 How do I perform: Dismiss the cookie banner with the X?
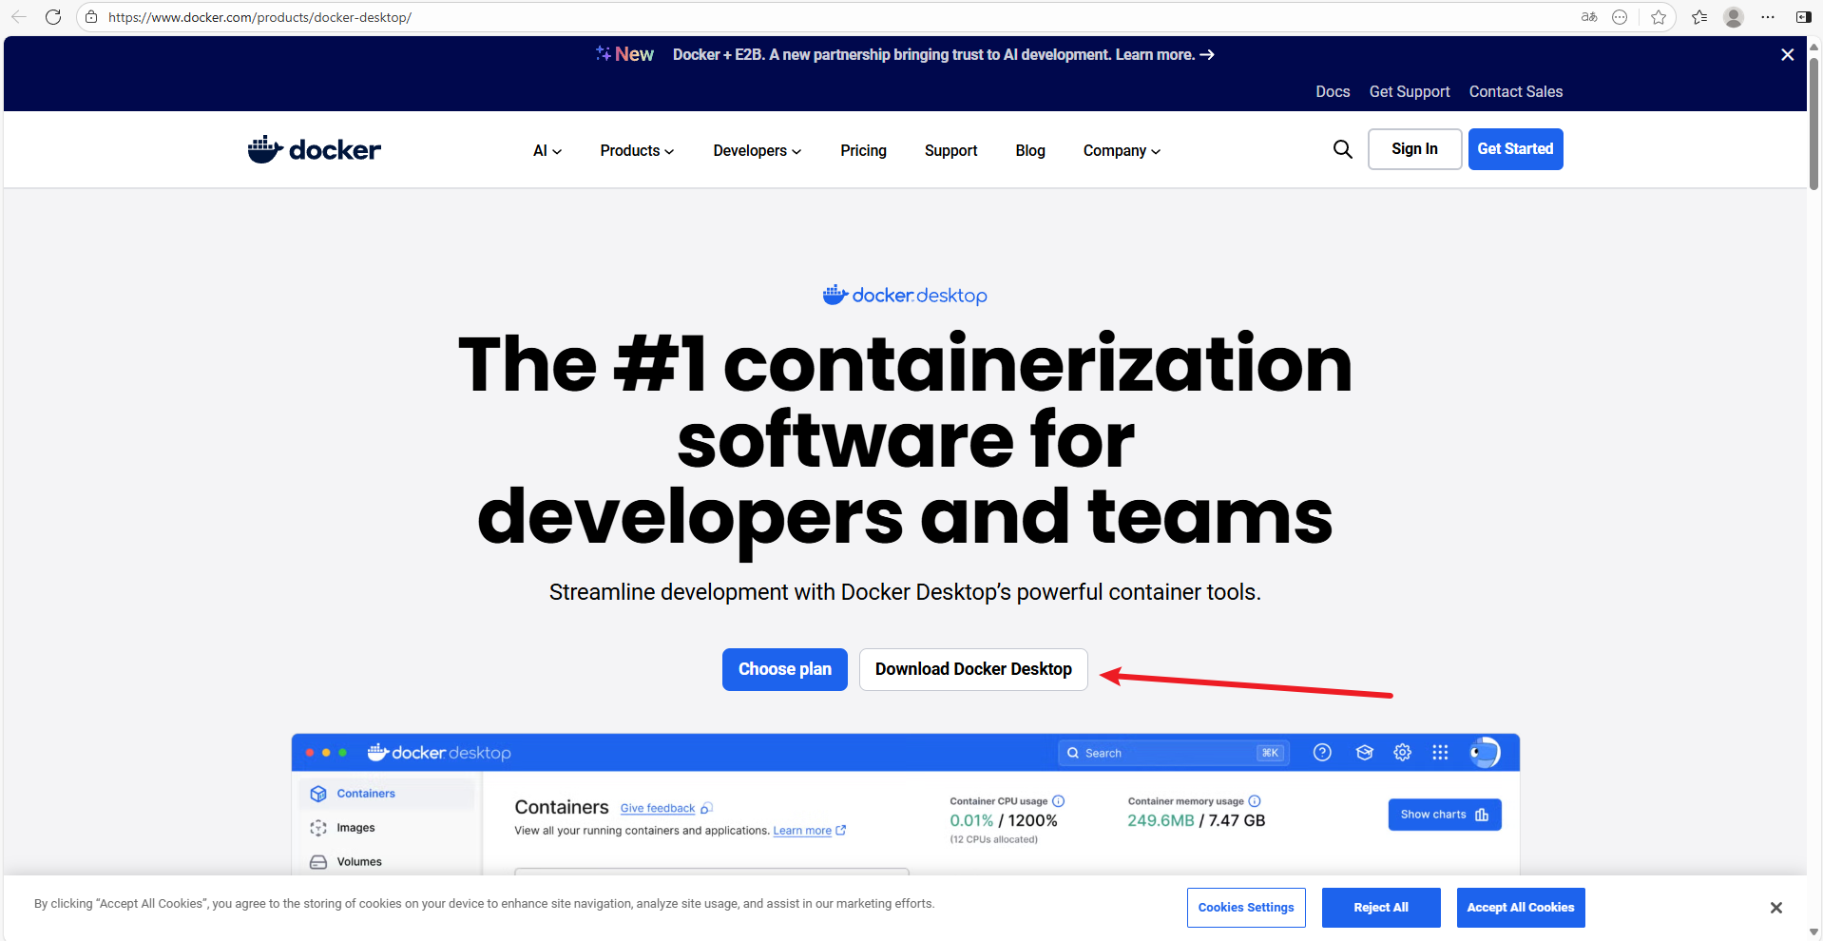[x=1775, y=908]
